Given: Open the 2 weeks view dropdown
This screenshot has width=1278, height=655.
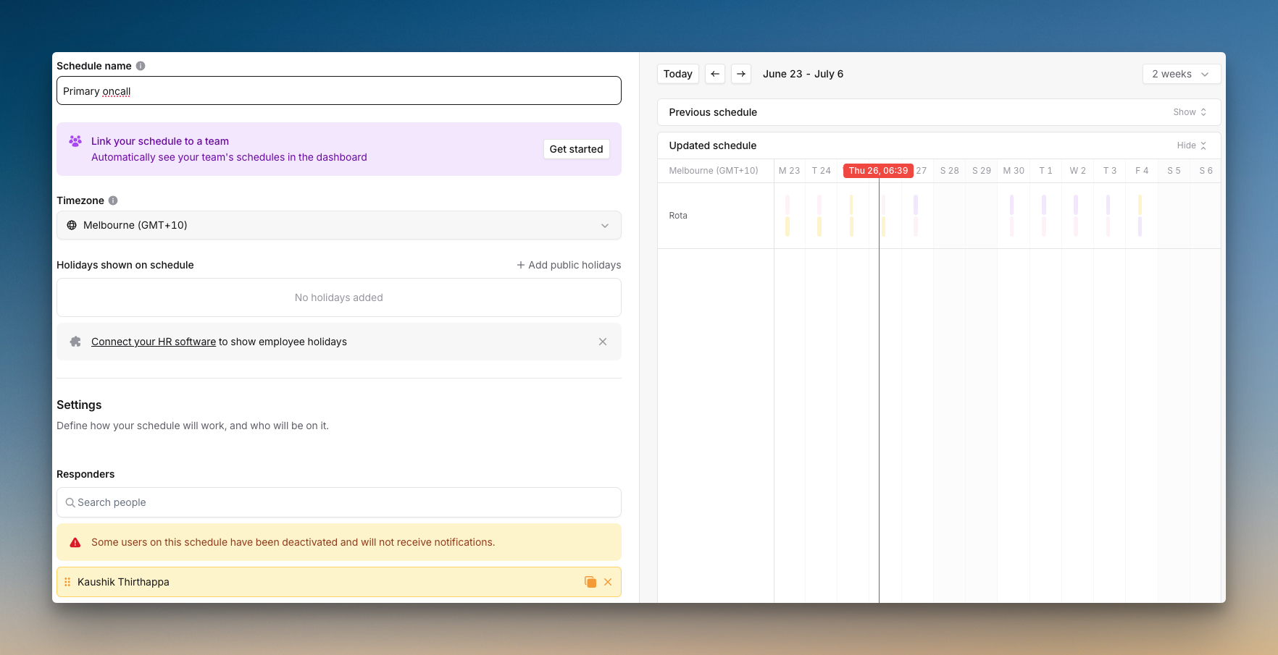Looking at the screenshot, I should point(1181,74).
